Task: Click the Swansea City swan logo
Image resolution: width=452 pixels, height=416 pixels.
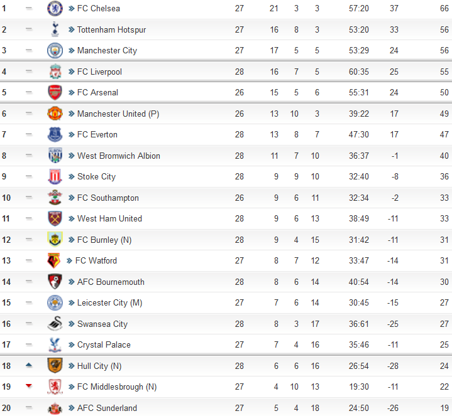Action: [55, 323]
